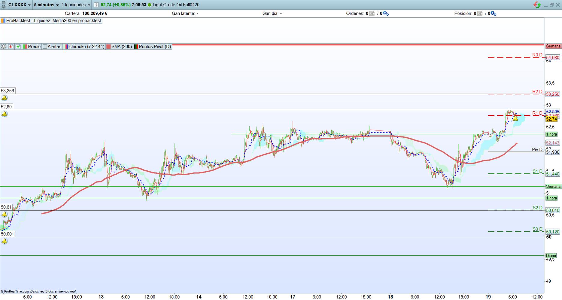Click the date 13 on the time axis
The image size is (562, 300).
point(101,297)
